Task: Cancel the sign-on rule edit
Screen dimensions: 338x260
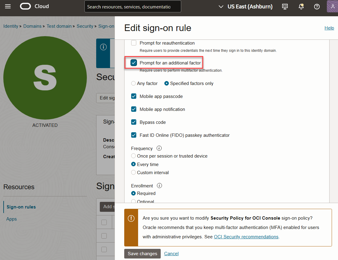Action: (x=171, y=254)
